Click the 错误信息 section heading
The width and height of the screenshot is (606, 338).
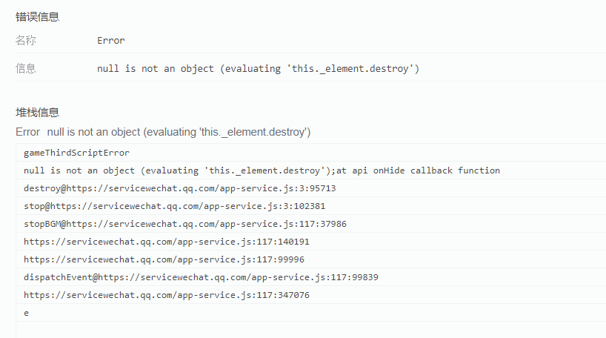37,17
